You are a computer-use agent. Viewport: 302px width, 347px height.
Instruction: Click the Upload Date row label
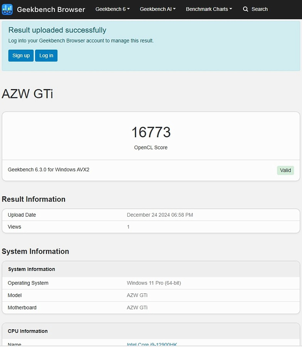tap(22, 215)
